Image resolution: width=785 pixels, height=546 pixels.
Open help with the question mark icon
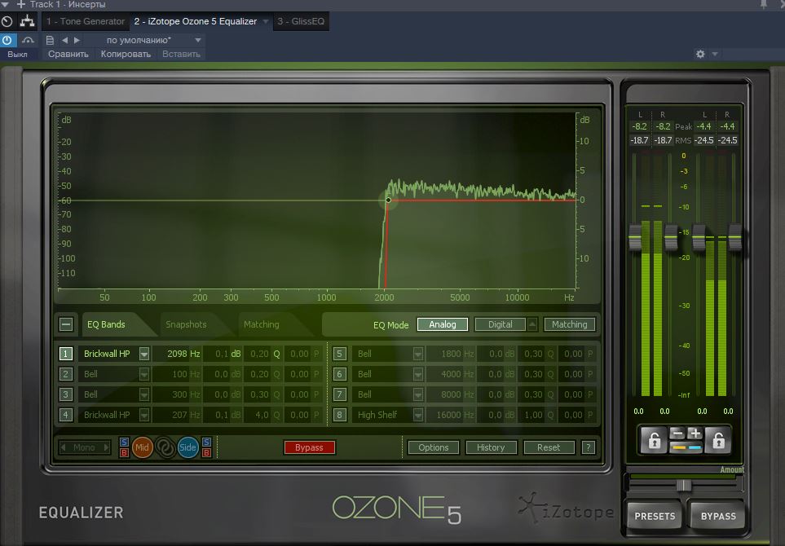(x=588, y=447)
